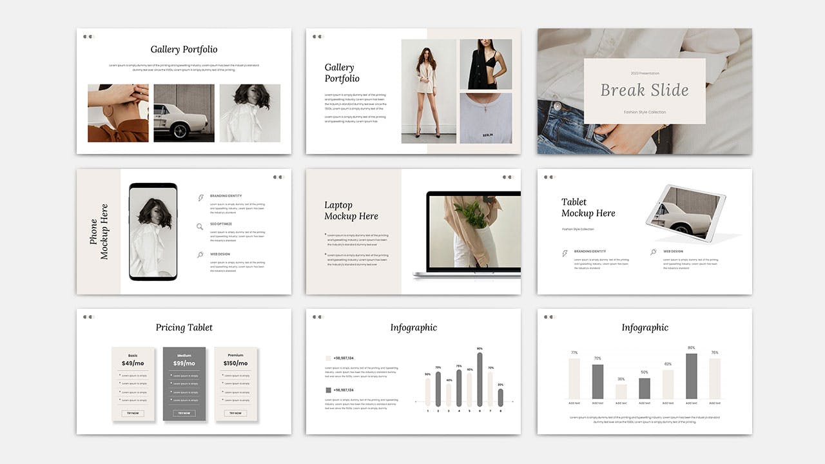Viewport: 825px width, 464px height.
Task: Click the Web Design icon on Phone Mockup slide
Action: pyautogui.click(x=200, y=255)
